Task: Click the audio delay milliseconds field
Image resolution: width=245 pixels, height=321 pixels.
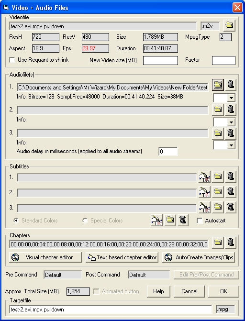Action: pyautogui.click(x=168, y=152)
